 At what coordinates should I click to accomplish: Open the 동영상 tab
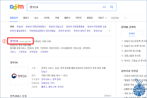(90, 18)
